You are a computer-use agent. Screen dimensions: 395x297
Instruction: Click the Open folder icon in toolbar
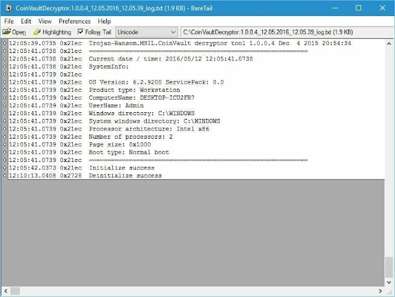(x=7, y=31)
